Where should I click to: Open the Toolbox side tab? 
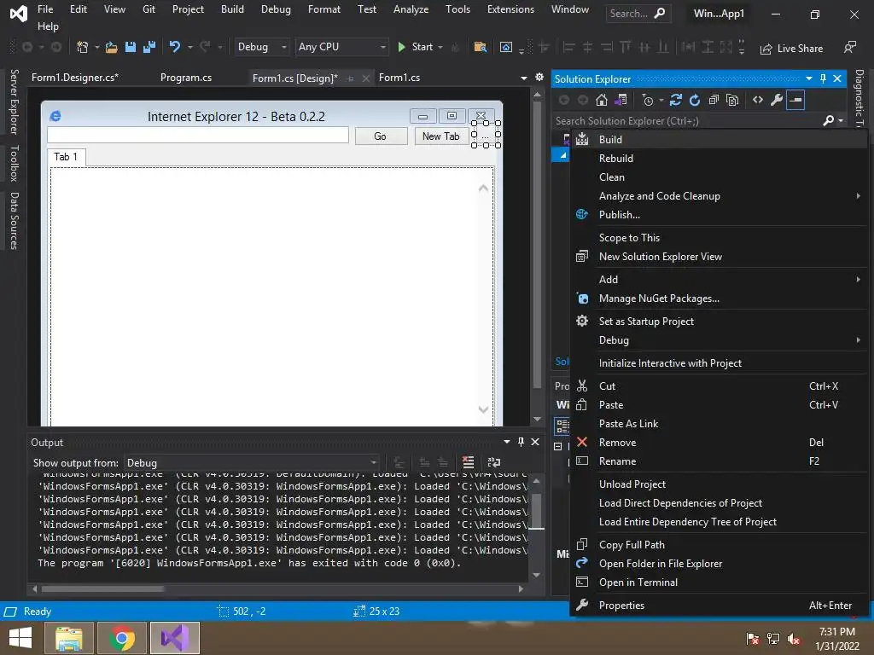tap(14, 164)
